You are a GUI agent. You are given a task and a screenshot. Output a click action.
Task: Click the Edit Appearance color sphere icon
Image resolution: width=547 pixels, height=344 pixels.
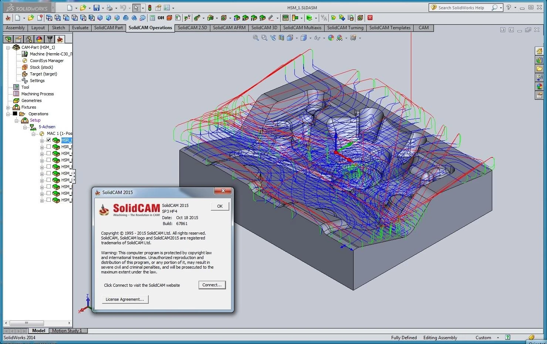331,38
